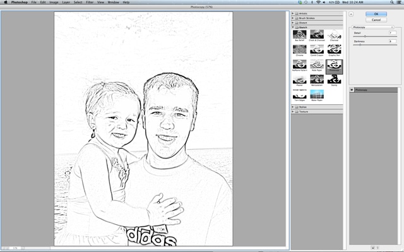Click the highlighted Photocopy filter thumbnail
Image resolution: width=404 pixels, height=252 pixels.
pos(334,66)
